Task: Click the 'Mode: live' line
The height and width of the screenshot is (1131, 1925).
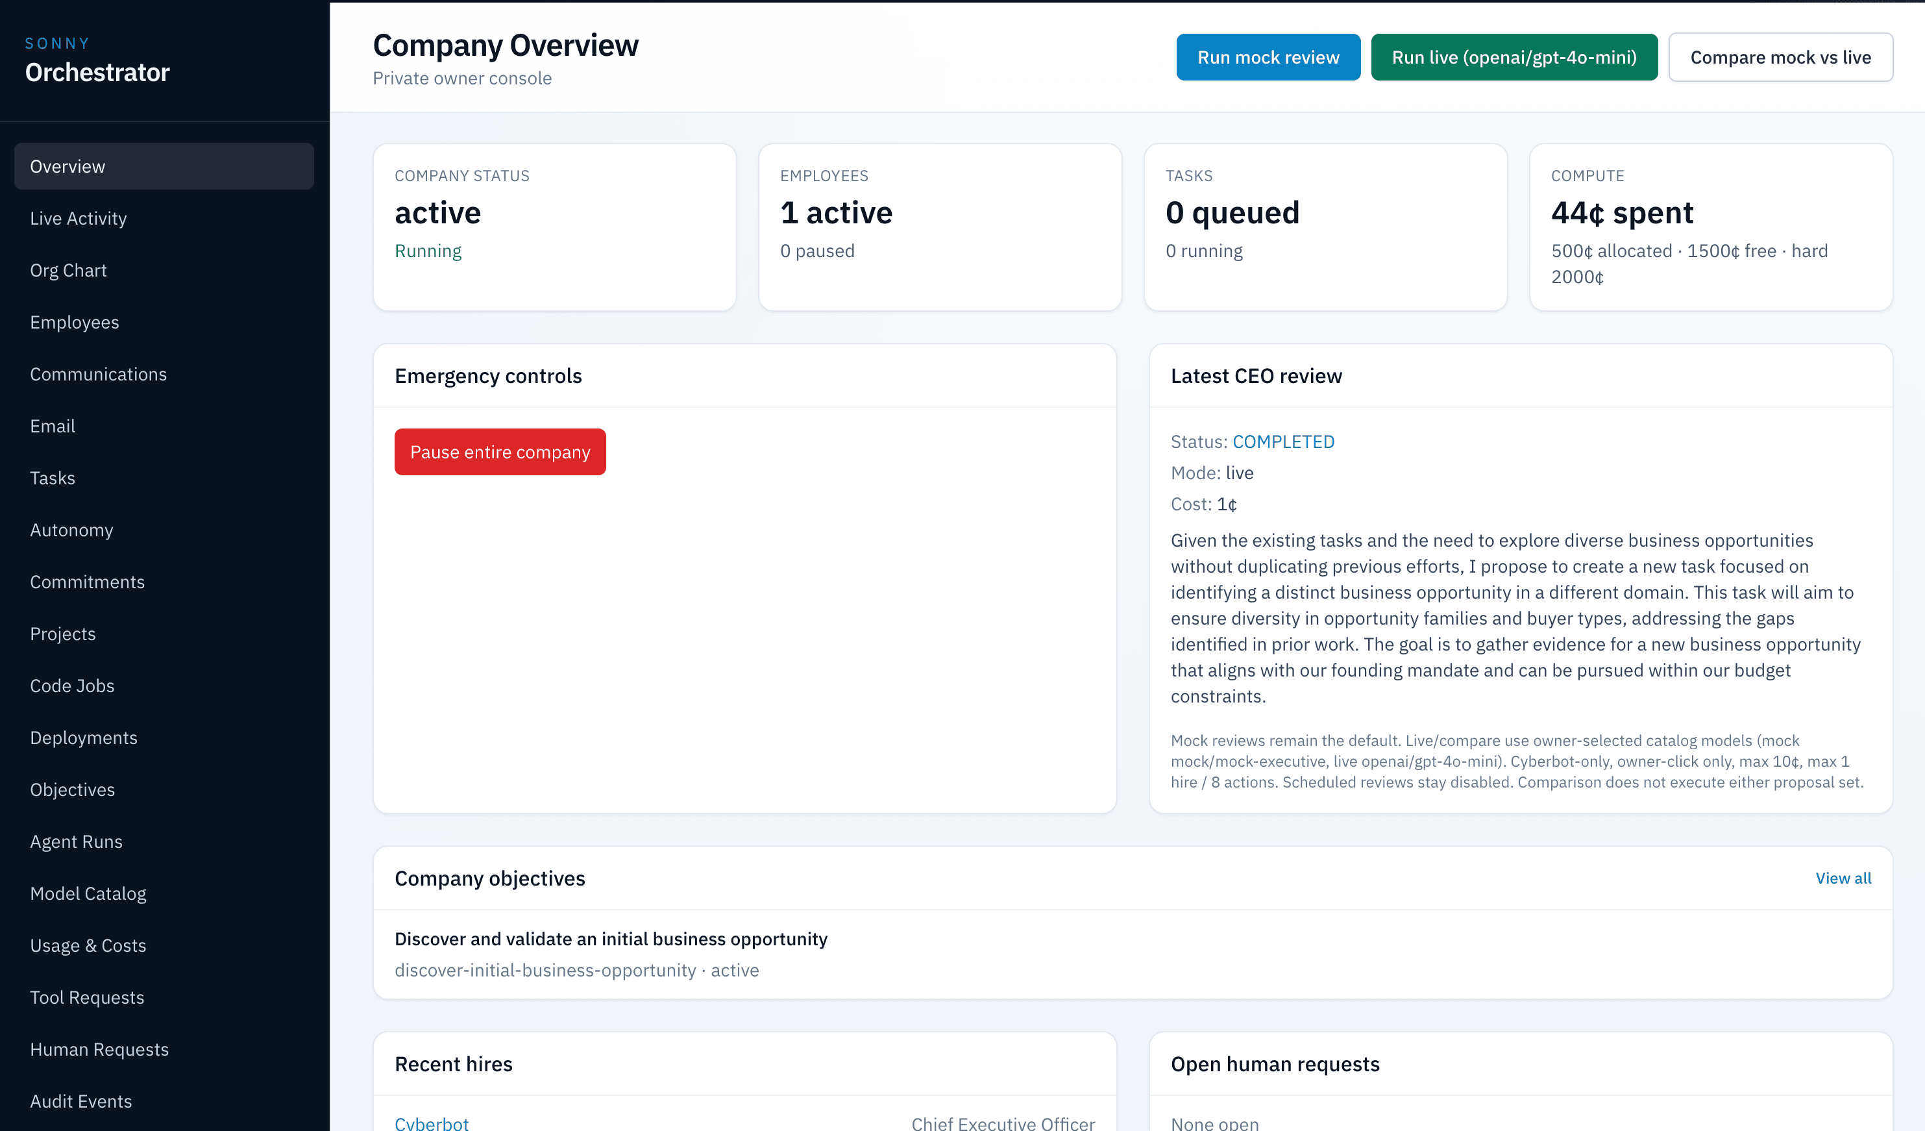Action: [1212, 473]
